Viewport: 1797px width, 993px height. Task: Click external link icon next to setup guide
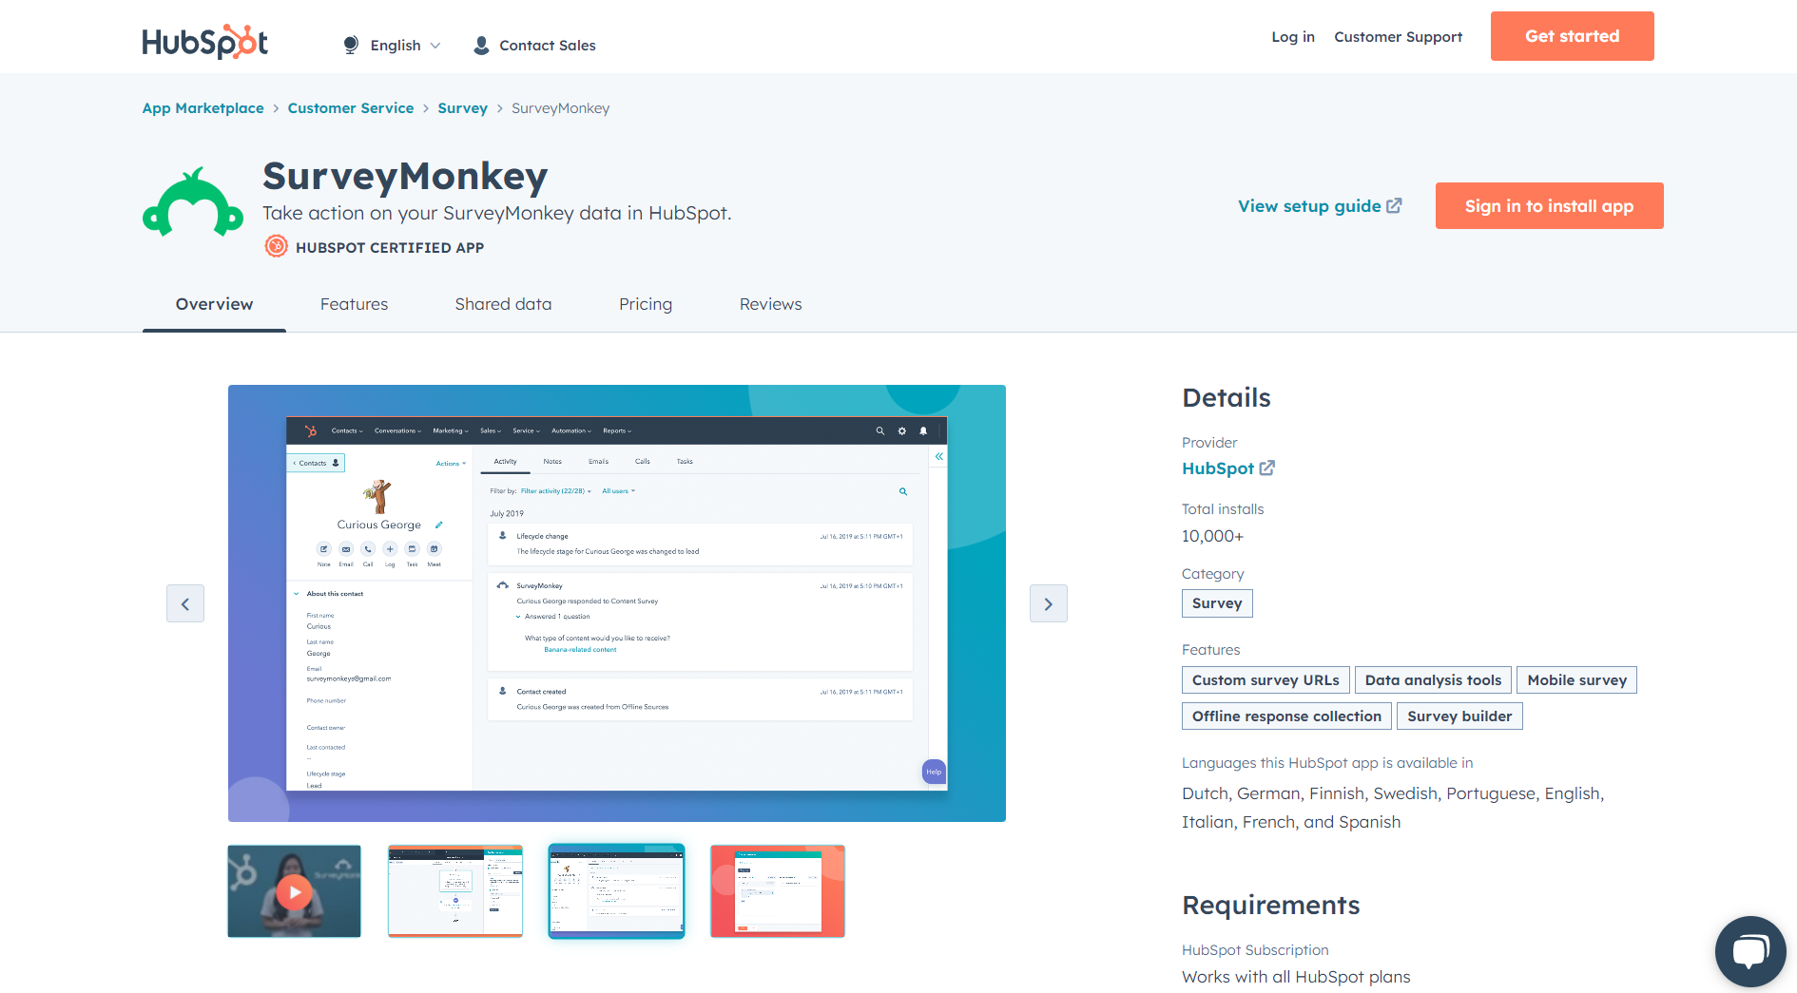(x=1394, y=205)
